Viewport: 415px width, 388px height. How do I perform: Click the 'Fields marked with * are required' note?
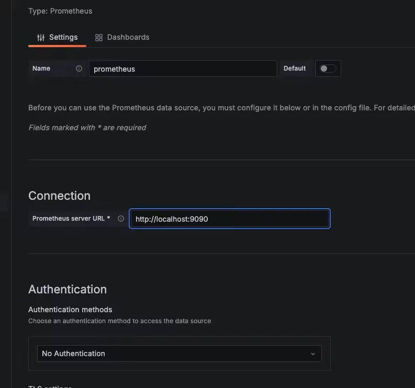[87, 128]
